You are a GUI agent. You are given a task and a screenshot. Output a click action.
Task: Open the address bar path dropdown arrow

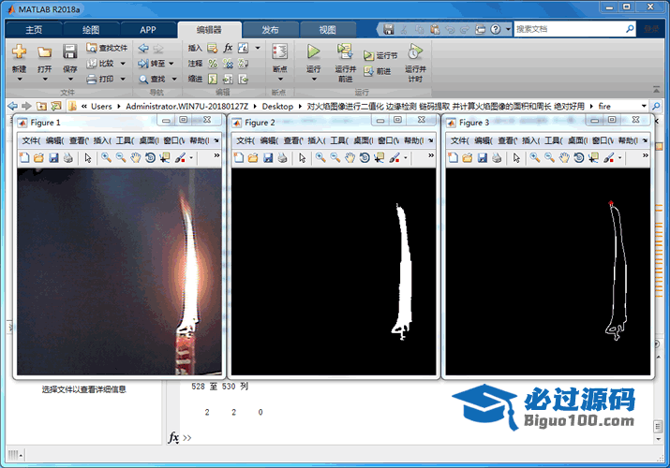[644, 106]
